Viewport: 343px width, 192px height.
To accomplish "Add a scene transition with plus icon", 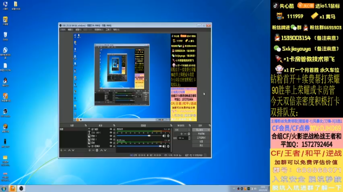I will point(181,134).
